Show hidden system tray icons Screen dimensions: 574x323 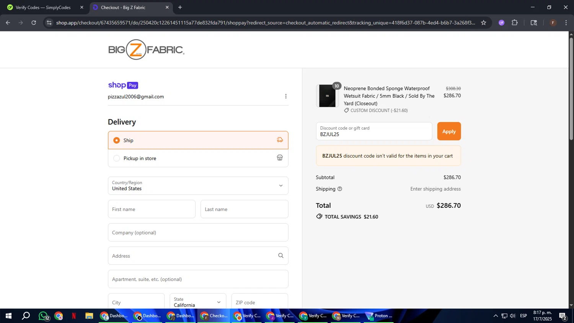click(x=496, y=316)
